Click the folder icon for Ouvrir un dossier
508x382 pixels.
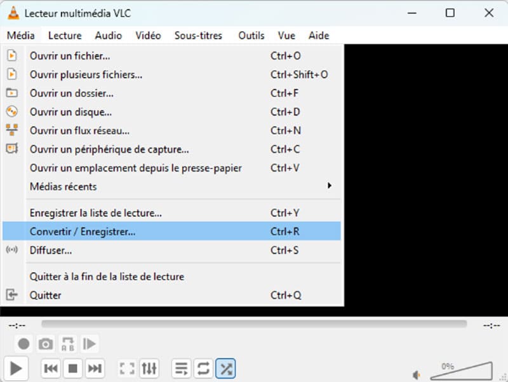pyautogui.click(x=11, y=93)
